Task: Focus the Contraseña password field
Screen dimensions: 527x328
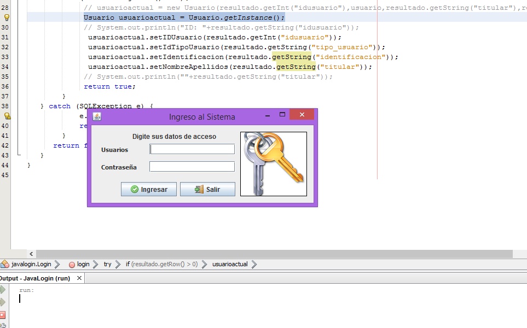Action: [192, 167]
